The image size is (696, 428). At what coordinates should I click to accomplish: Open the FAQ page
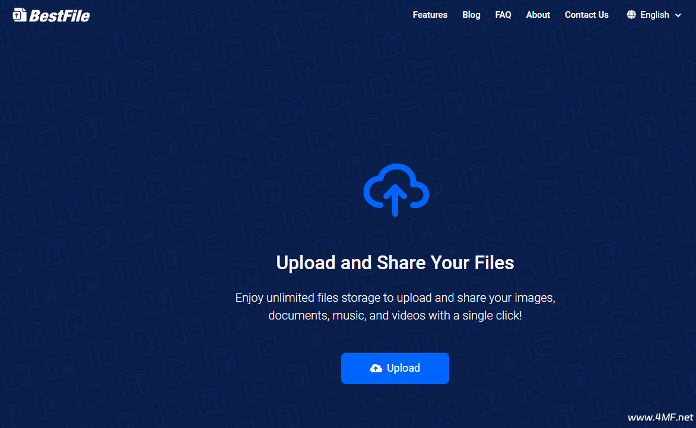click(x=503, y=15)
